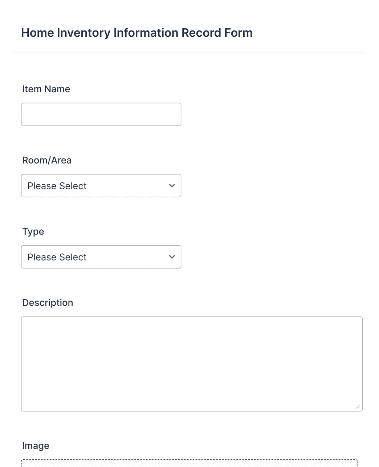The image size is (379, 467).
Task: Click the Item Name label
Action: [46, 89]
